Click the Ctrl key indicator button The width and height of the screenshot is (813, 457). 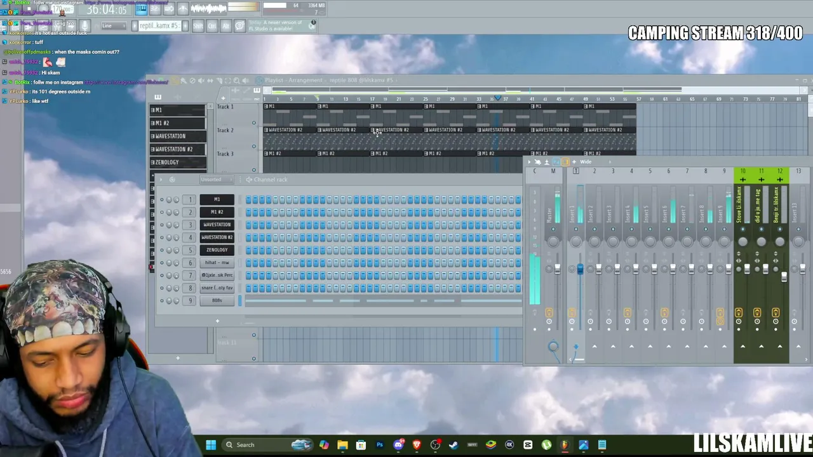212,26
